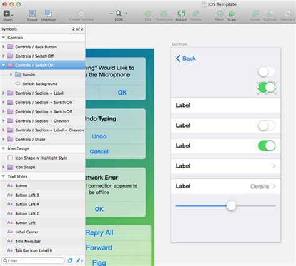Select the Switch Background shape layer
This screenshot has height=266, width=296.
coord(42,84)
